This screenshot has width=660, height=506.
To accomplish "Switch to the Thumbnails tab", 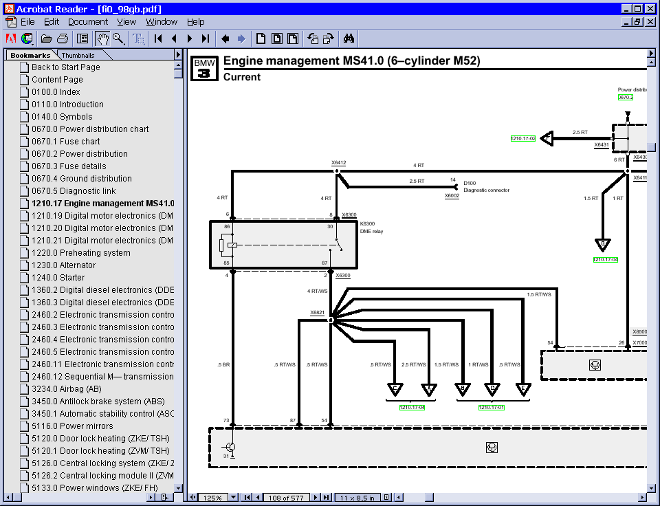I will (80, 54).
